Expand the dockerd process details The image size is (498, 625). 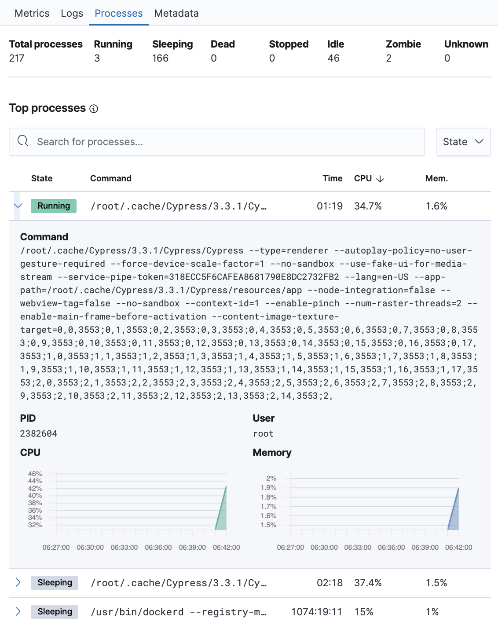click(x=18, y=611)
